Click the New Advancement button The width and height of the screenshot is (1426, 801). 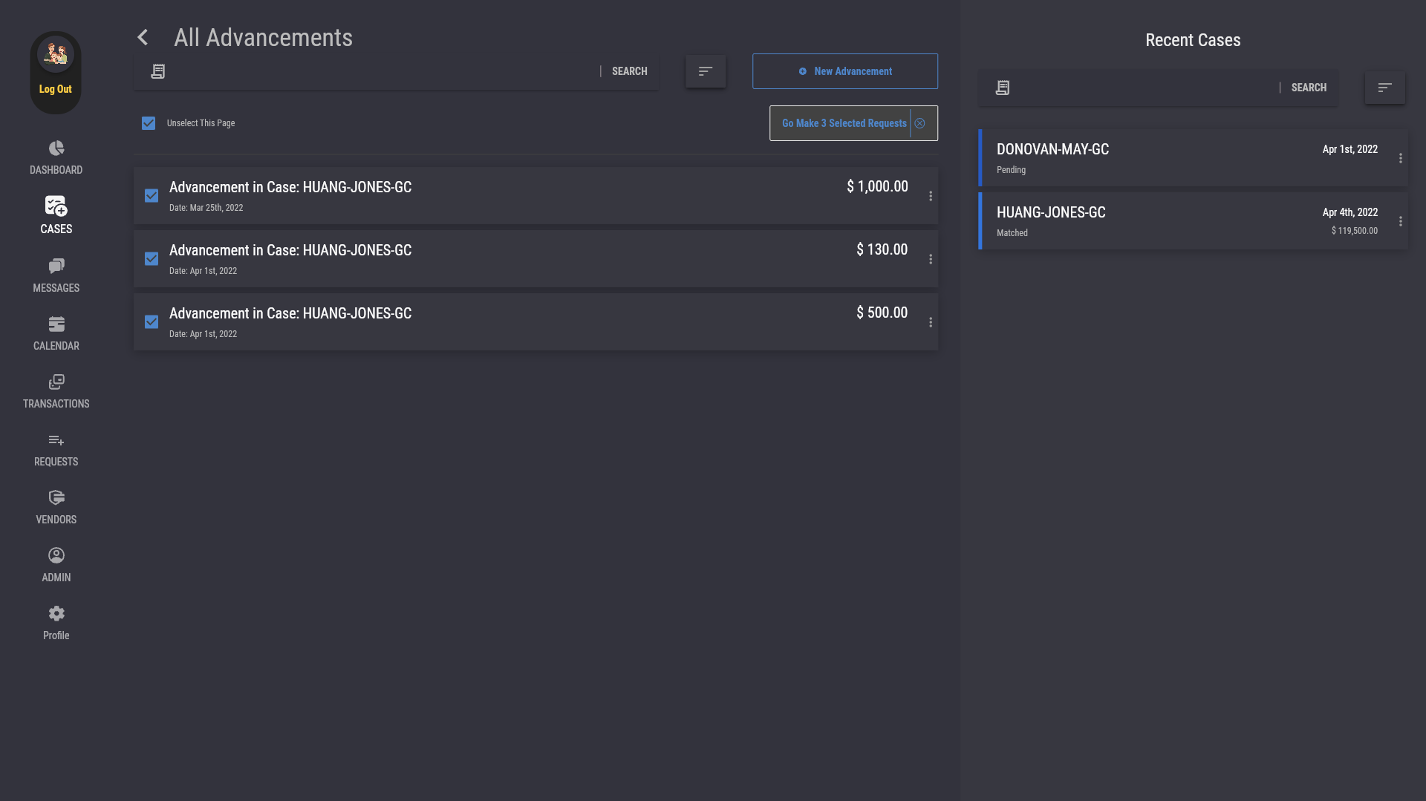pos(845,71)
